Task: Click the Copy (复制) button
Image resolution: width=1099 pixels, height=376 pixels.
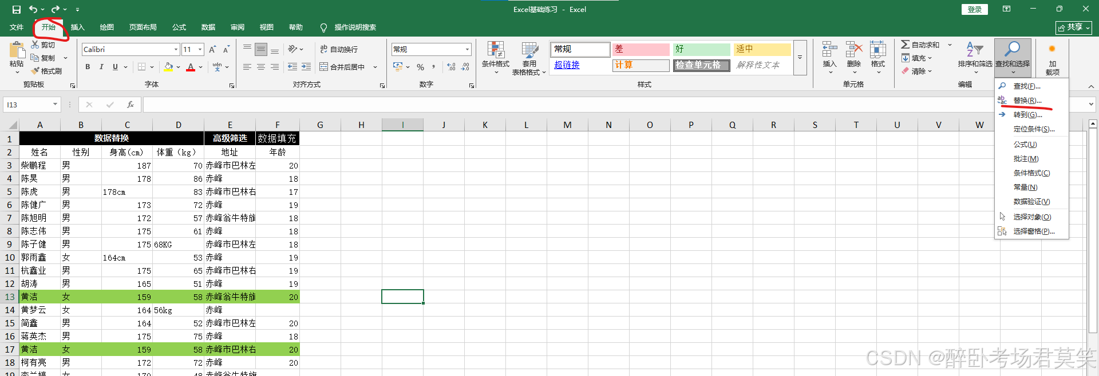Action: coord(44,58)
